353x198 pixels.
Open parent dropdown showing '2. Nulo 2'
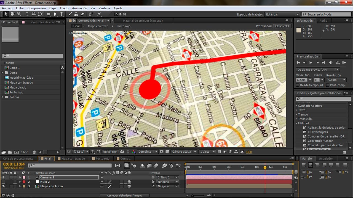[167, 177]
